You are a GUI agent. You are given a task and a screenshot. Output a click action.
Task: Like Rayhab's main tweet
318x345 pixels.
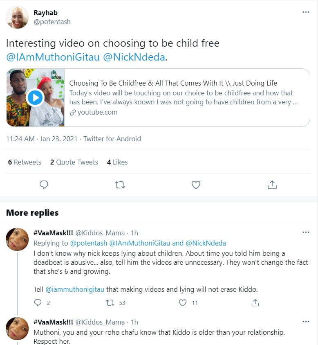(x=196, y=185)
